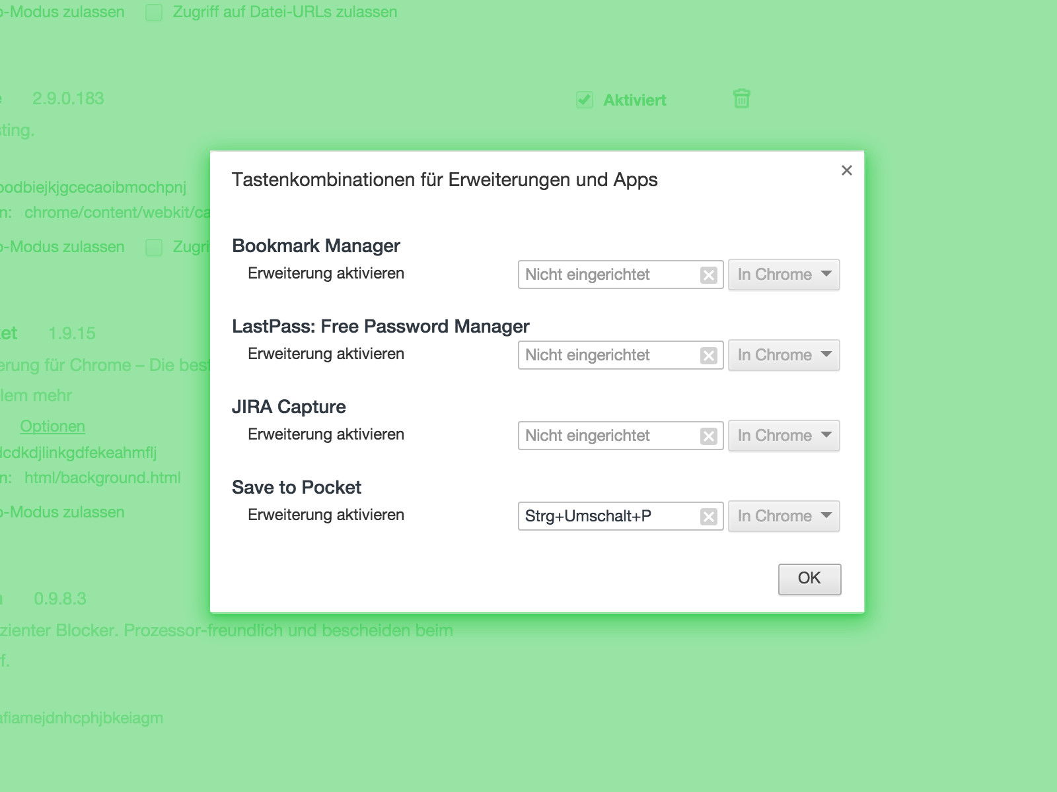Select html/background.html text in background
This screenshot has width=1057, height=792.
[x=102, y=477]
